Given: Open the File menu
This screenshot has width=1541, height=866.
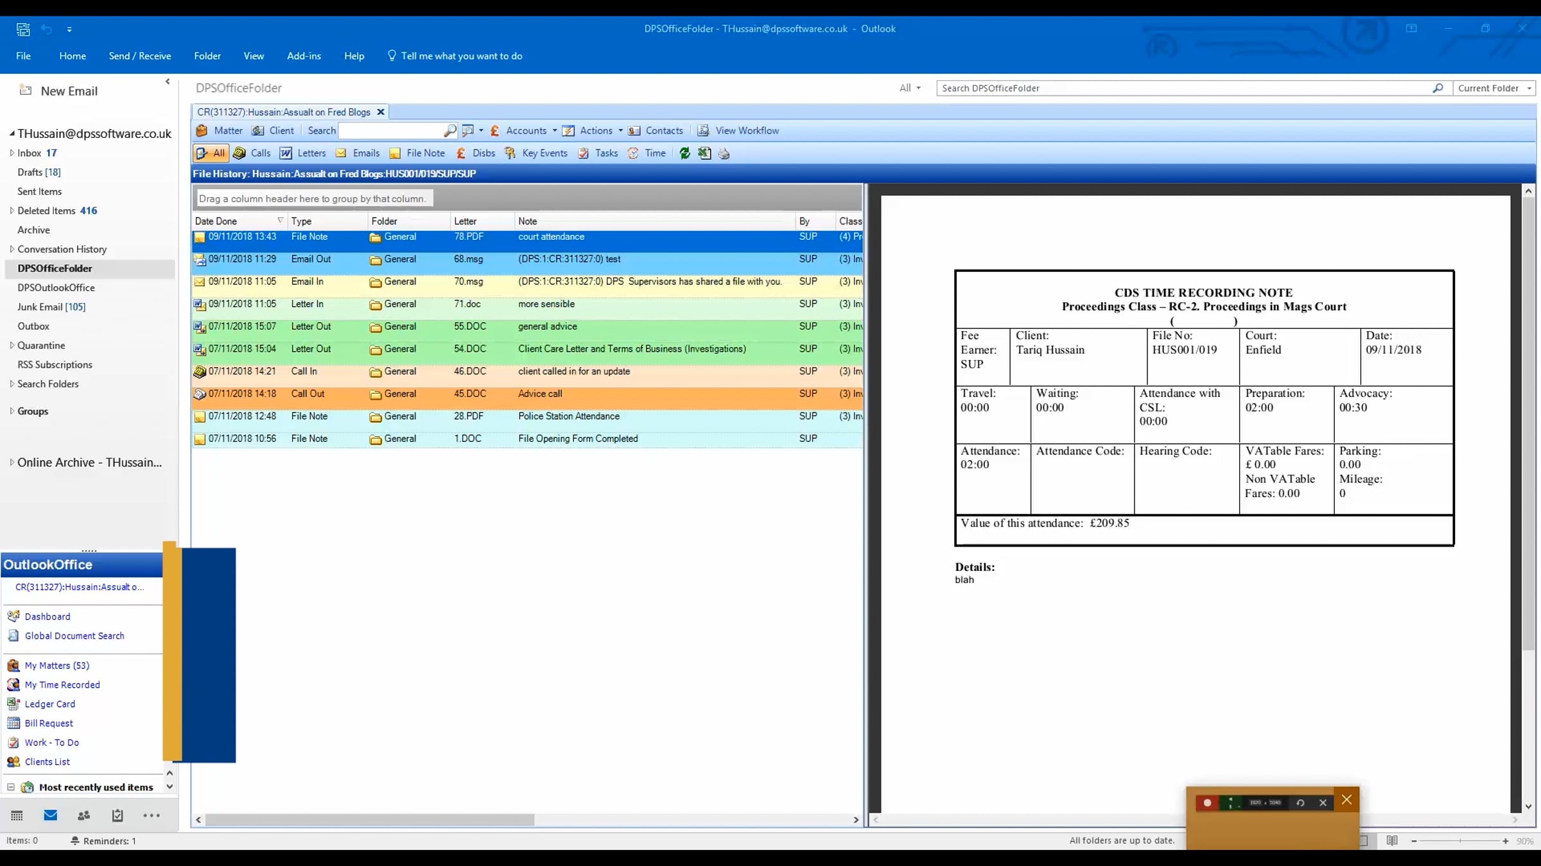Looking at the screenshot, I should click(x=24, y=56).
